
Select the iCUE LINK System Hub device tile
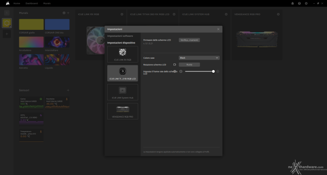click(x=123, y=92)
